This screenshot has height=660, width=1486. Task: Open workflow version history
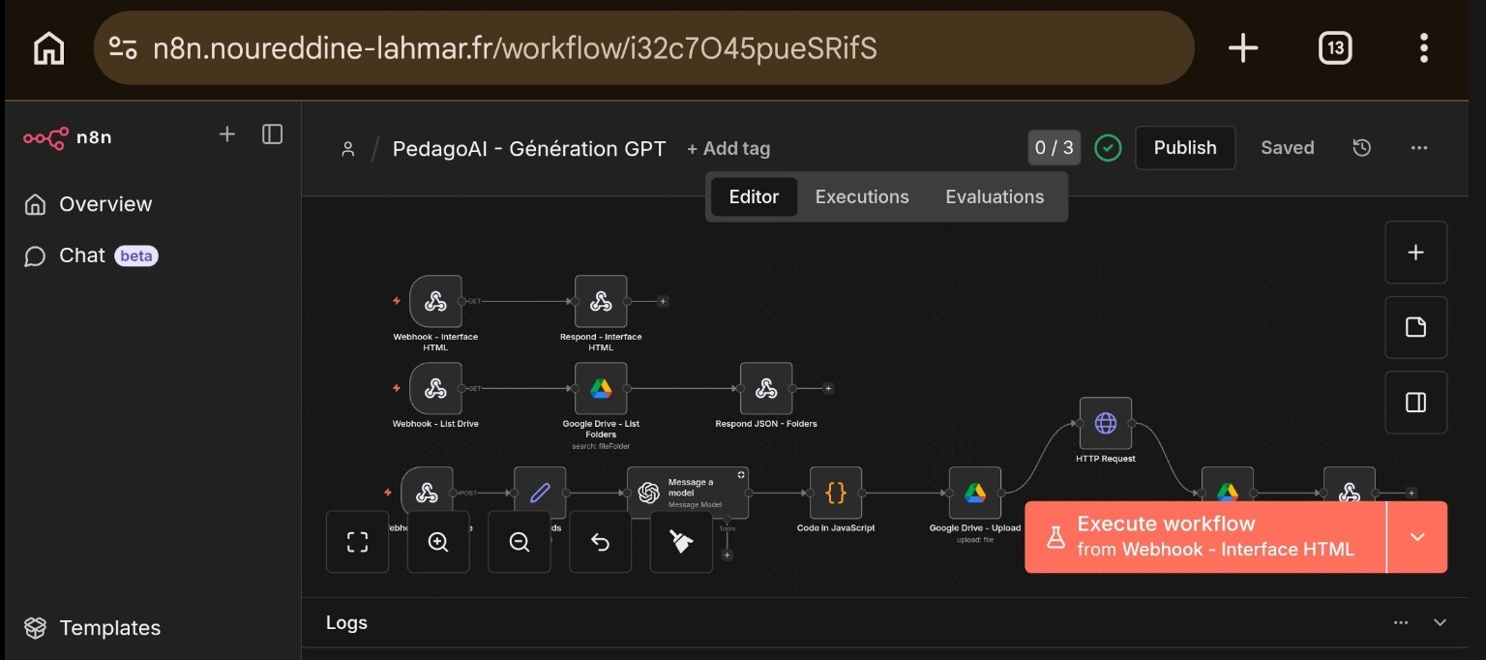[1362, 148]
